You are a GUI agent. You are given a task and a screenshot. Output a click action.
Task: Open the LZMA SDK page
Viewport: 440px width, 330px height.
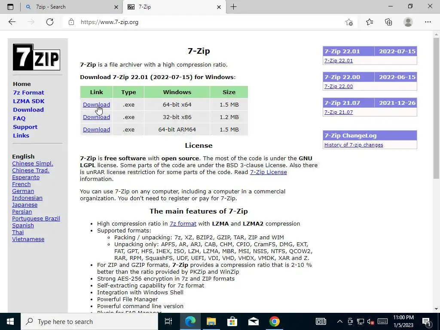tap(29, 101)
